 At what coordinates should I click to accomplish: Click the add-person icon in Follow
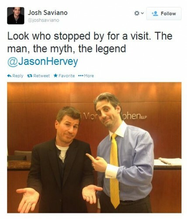pyautogui.click(x=155, y=14)
